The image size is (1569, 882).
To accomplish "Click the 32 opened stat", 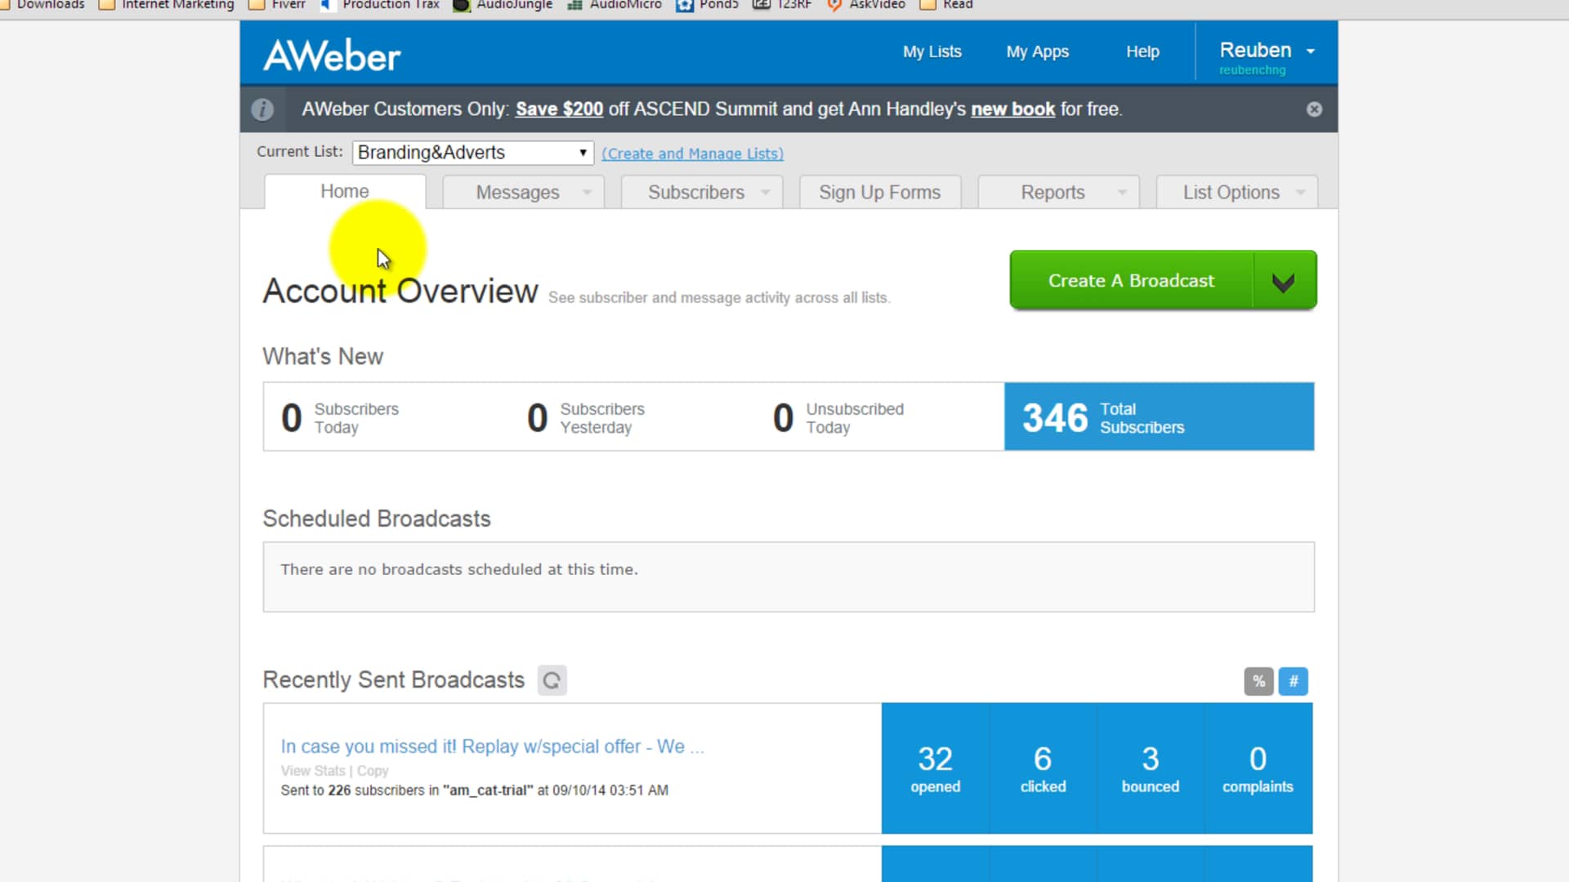I will pyautogui.click(x=936, y=768).
